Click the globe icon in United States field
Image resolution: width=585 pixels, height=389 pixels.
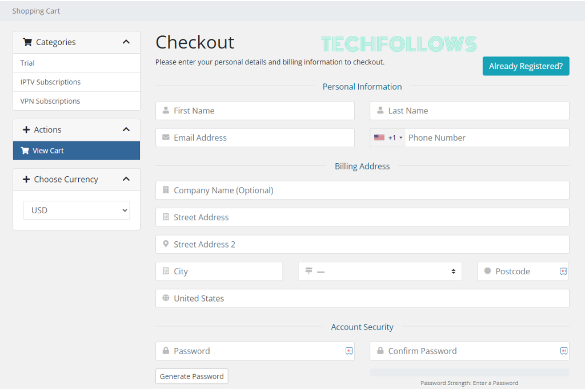[166, 298]
